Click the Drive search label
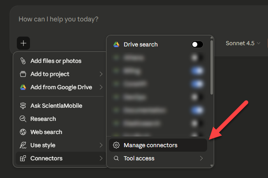 click(x=141, y=44)
